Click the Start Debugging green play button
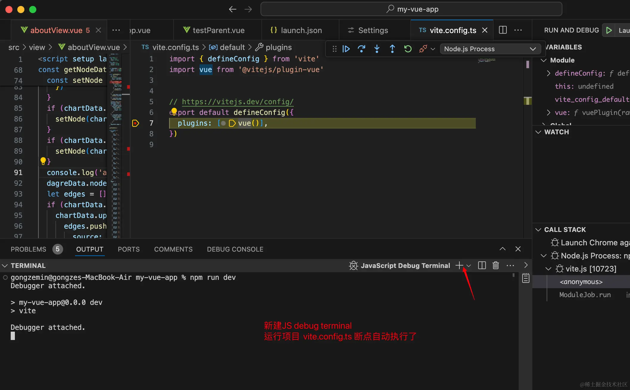This screenshot has width=630, height=390. point(609,30)
